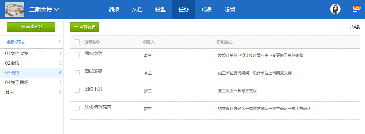
Task: Select 全部流程 in the sidebar
Action: click(15, 42)
